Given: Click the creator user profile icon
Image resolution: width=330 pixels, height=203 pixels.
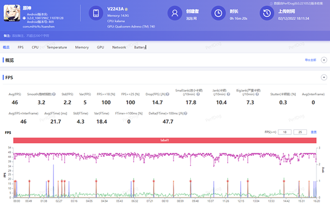Looking at the screenshot, I should click(x=175, y=13).
